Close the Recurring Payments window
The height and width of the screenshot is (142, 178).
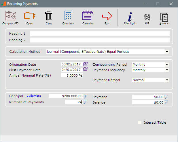pyautogui.click(x=171, y=4)
